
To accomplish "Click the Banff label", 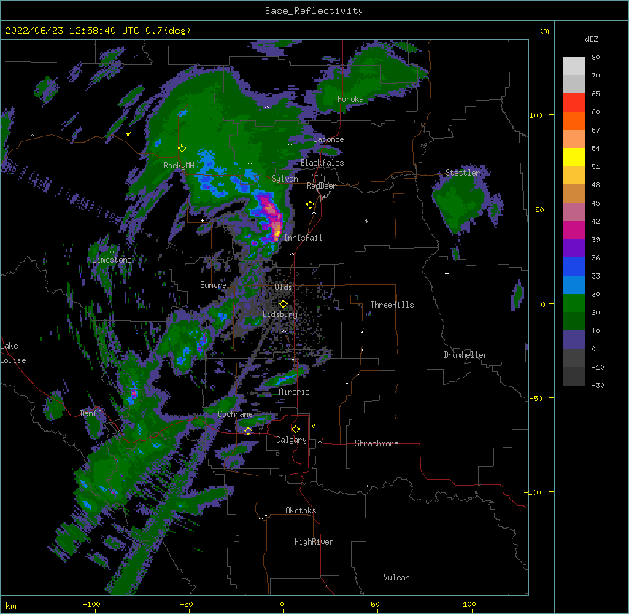I will 90,413.
